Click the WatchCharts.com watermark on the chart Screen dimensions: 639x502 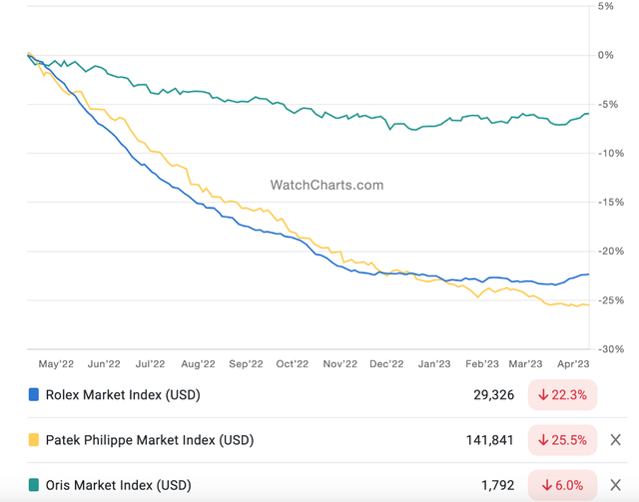[x=326, y=185]
